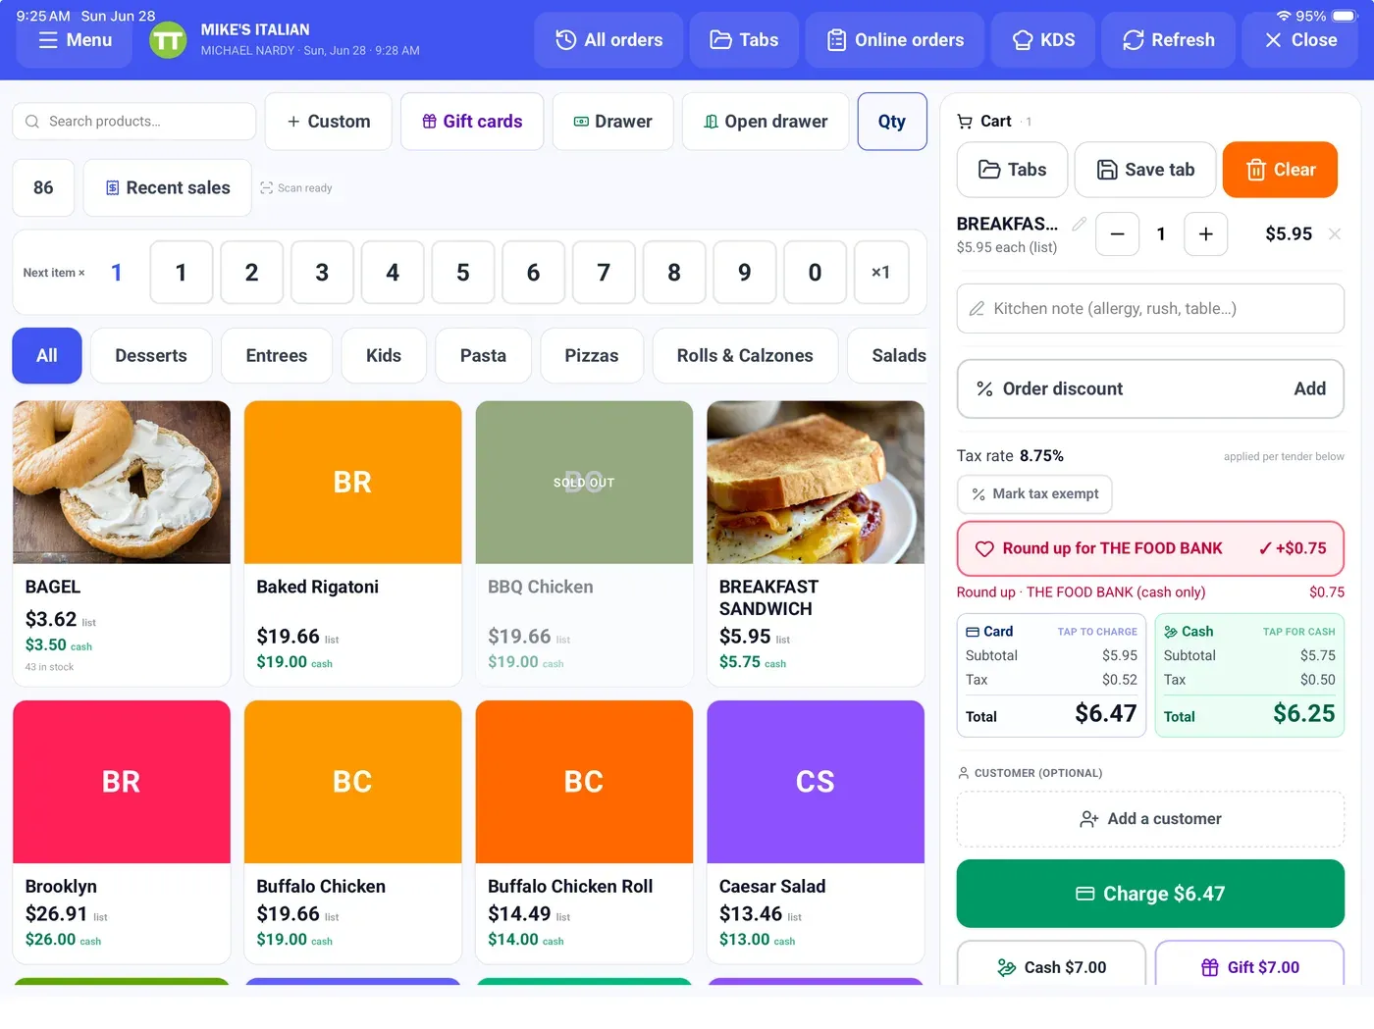Focus the Search products field
1374x1029 pixels.
[134, 122]
